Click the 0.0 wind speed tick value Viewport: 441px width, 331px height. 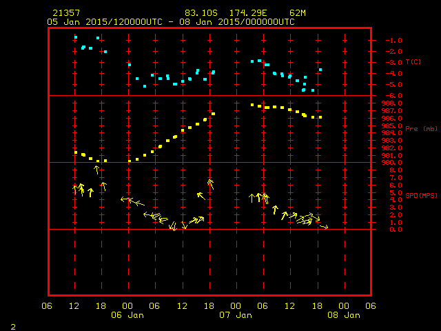coord(396,230)
